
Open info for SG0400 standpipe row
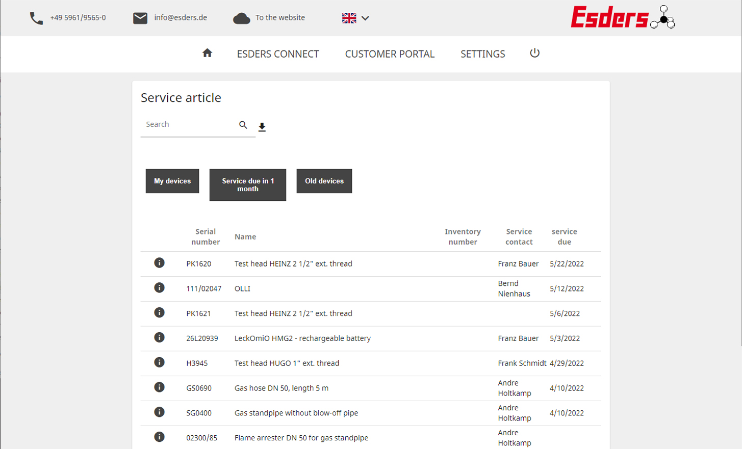[160, 412]
